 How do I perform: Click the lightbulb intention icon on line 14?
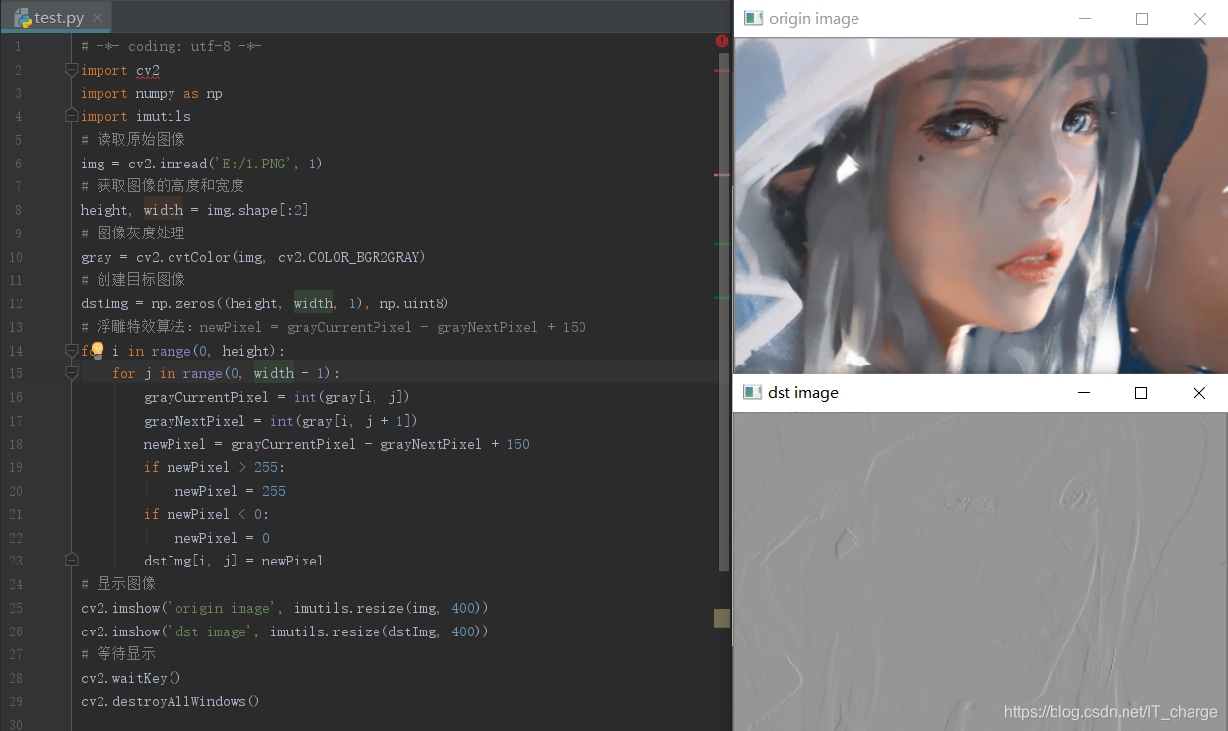click(97, 350)
